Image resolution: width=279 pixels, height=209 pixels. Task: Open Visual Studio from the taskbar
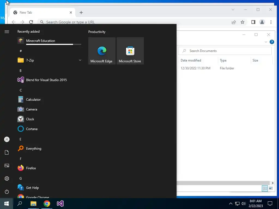click(x=60, y=204)
